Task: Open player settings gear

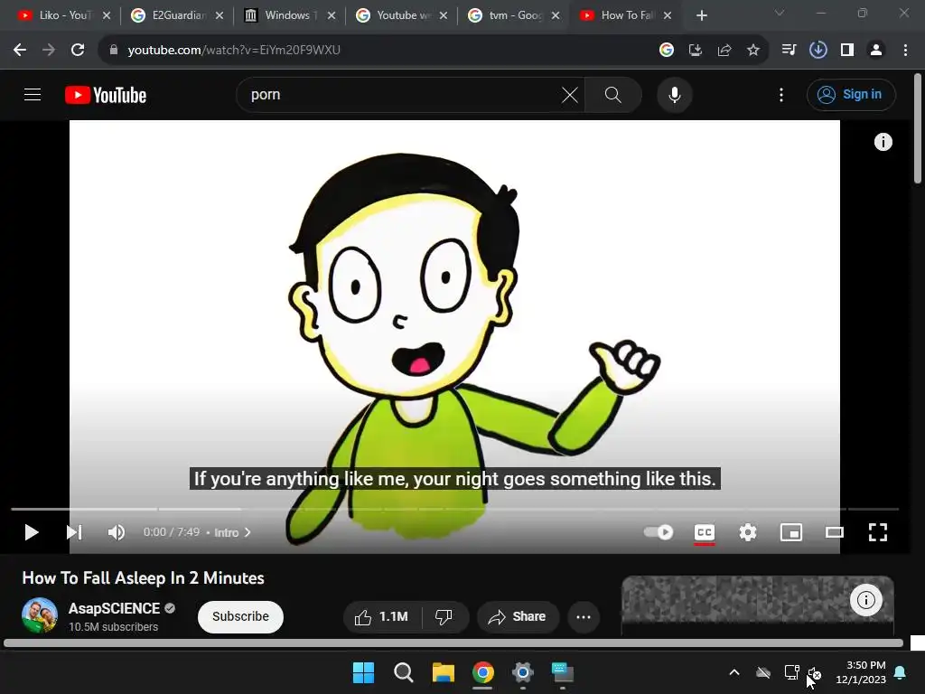Action: pos(747,532)
